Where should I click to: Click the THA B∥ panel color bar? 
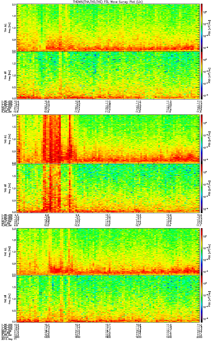point(201,75)
